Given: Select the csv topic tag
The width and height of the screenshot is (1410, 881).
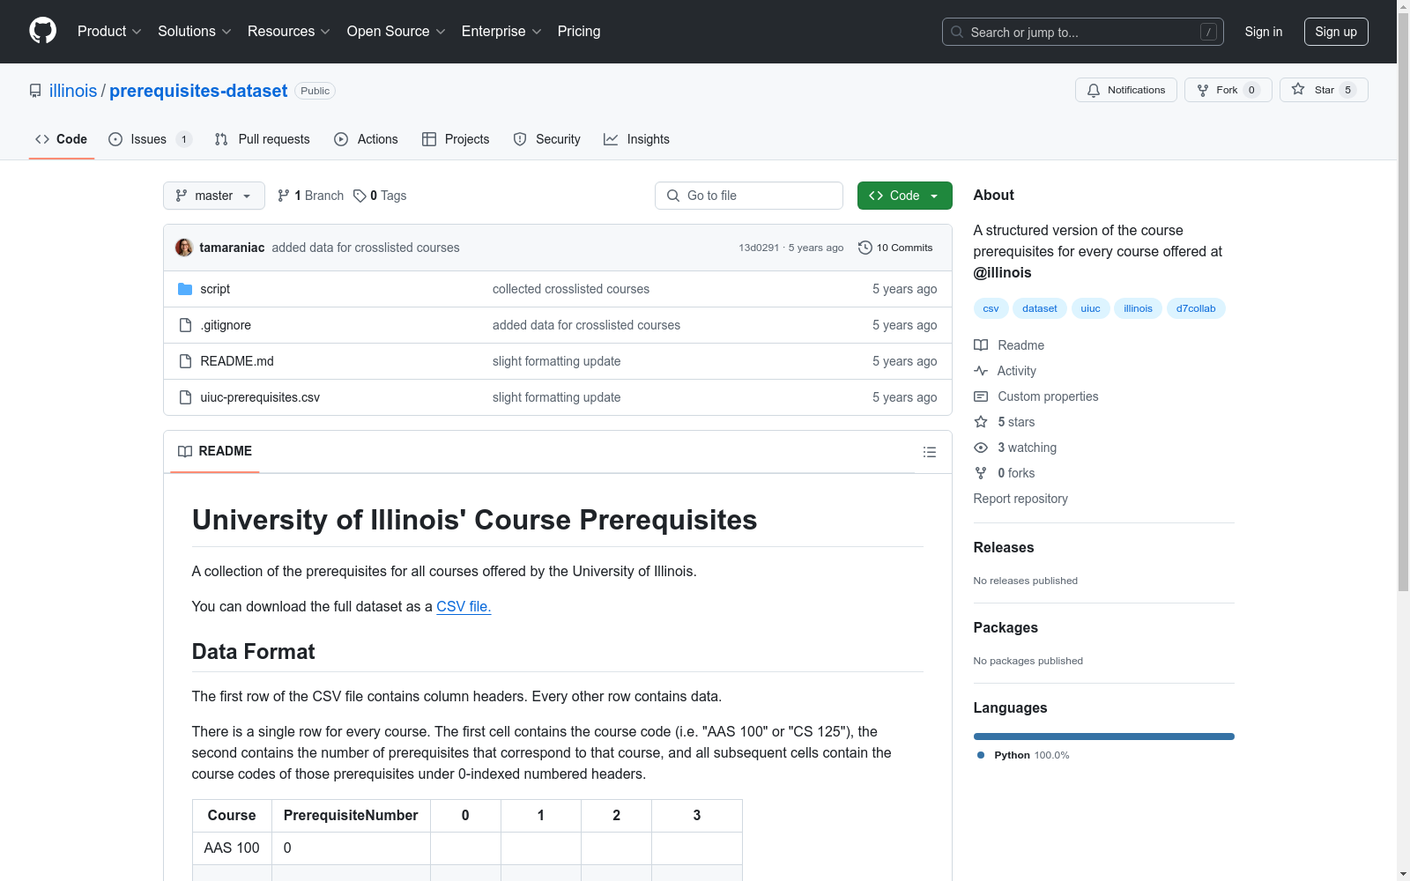Looking at the screenshot, I should pyautogui.click(x=991, y=308).
